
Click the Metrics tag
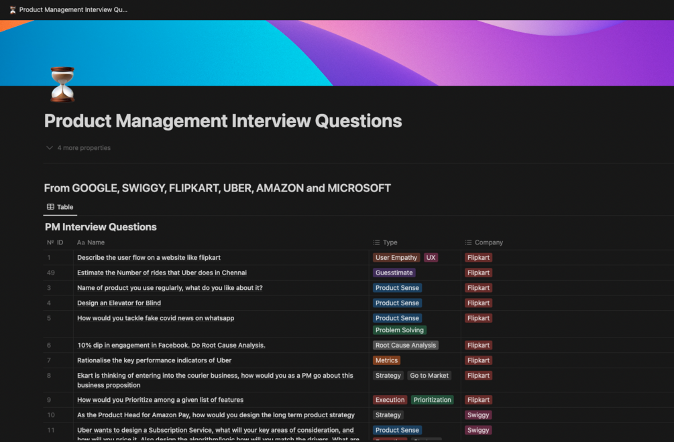pyautogui.click(x=386, y=360)
